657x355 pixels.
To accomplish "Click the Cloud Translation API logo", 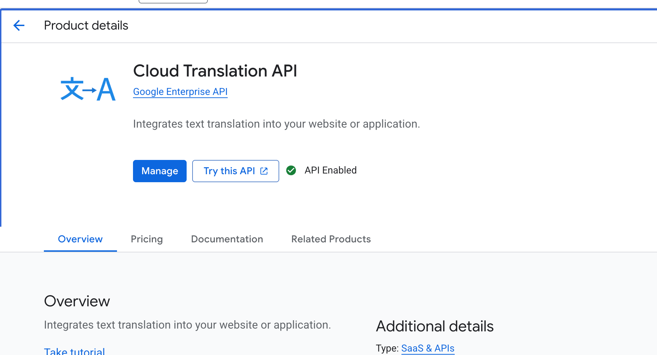I will (88, 89).
